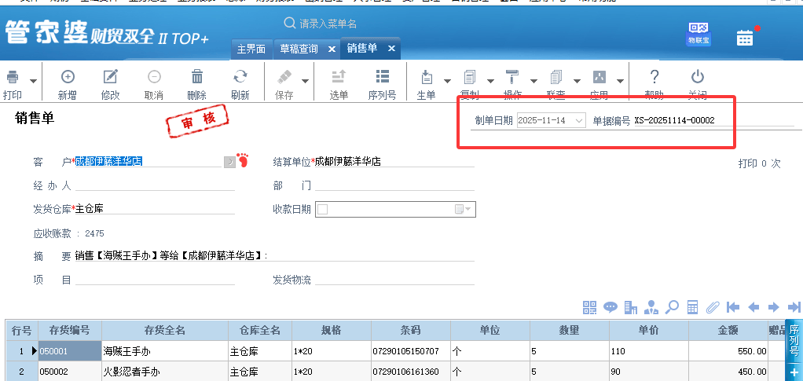The width and height of the screenshot is (803, 381).
Task: Switch to the 主界面 tab
Action: (252, 49)
